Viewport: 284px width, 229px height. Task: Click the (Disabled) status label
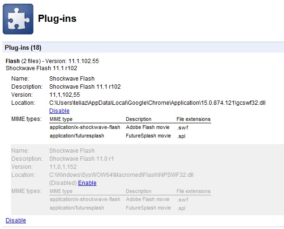pos(63,183)
